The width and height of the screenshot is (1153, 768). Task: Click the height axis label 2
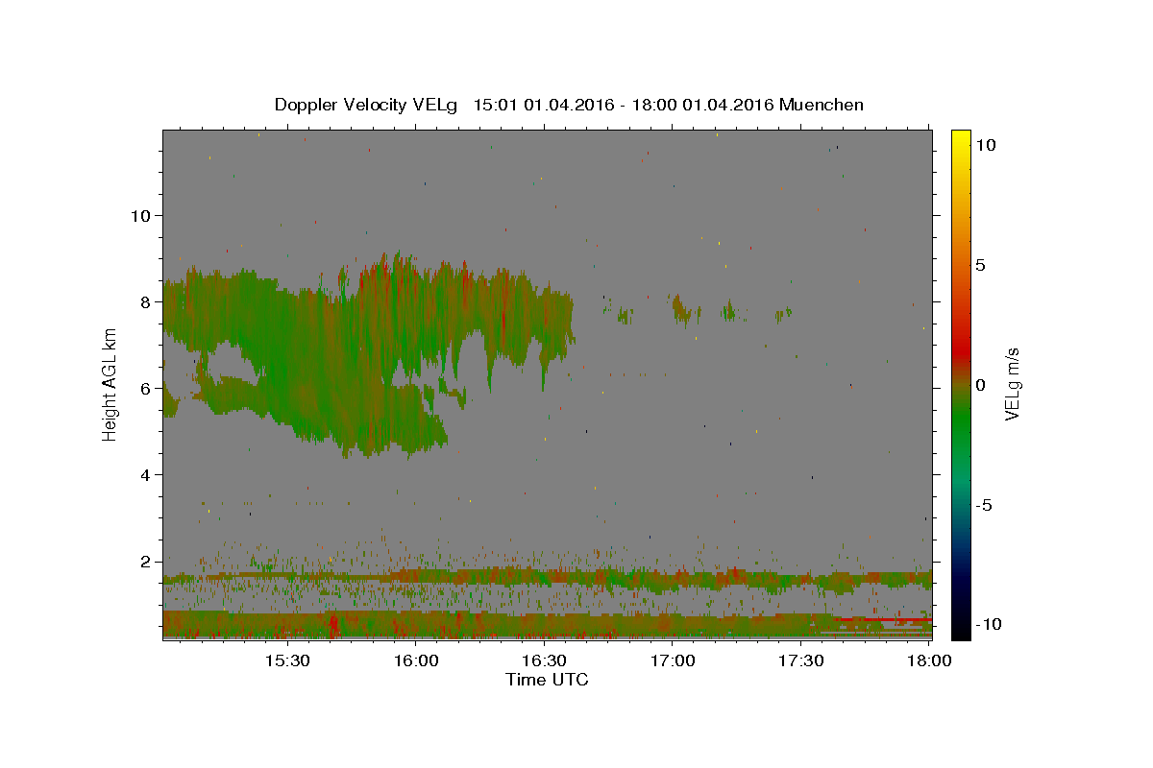[x=147, y=561]
